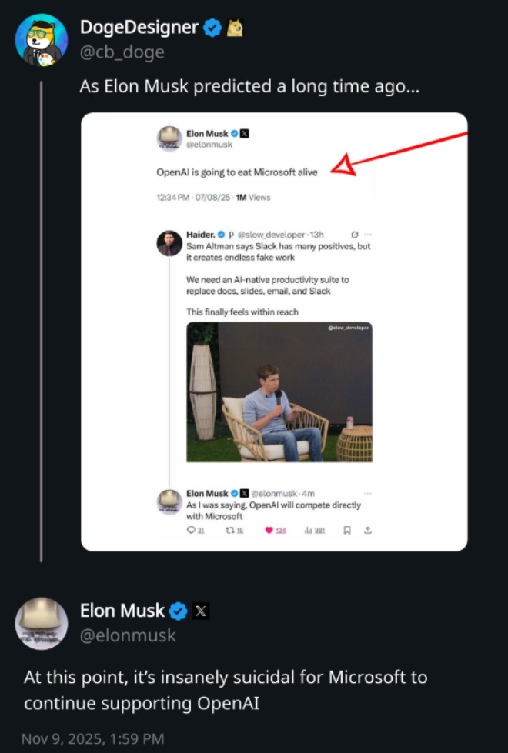Click DogeDesigner's profile avatar
The height and width of the screenshot is (753, 508).
(42, 39)
